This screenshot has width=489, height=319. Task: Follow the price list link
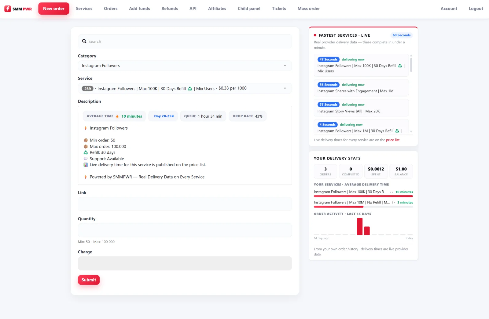click(393, 140)
